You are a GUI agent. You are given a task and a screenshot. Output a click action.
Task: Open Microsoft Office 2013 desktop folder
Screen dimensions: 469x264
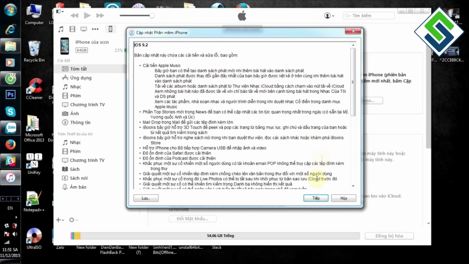(34, 128)
